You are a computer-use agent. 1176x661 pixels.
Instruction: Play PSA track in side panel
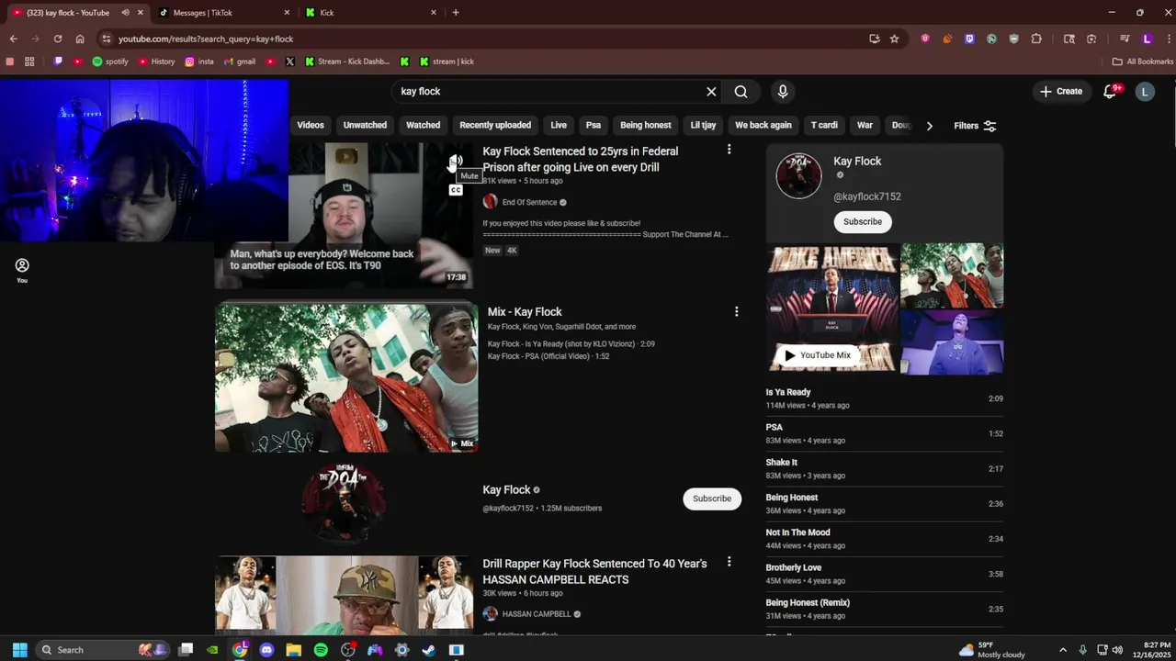coord(884,433)
